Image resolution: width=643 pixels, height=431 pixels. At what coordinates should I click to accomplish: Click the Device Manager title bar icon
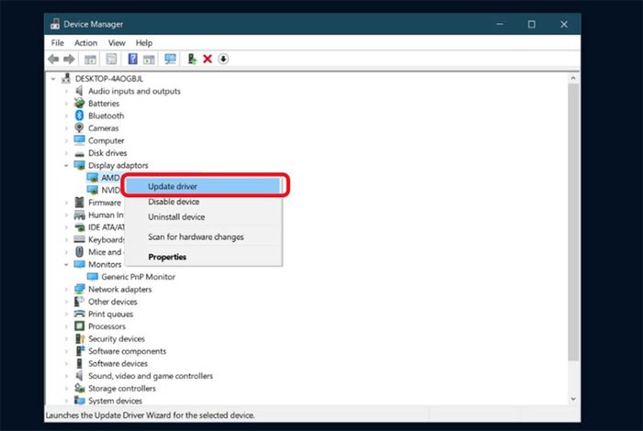click(55, 24)
